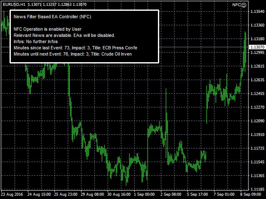266x199 pixels.
Task: Click 'NFC Operation is enabled by User' line
Action: 47,29
